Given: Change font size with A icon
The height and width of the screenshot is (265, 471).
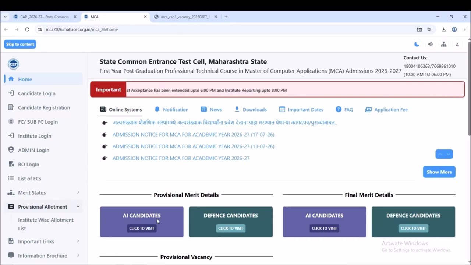Looking at the screenshot, I should pyautogui.click(x=457, y=45).
